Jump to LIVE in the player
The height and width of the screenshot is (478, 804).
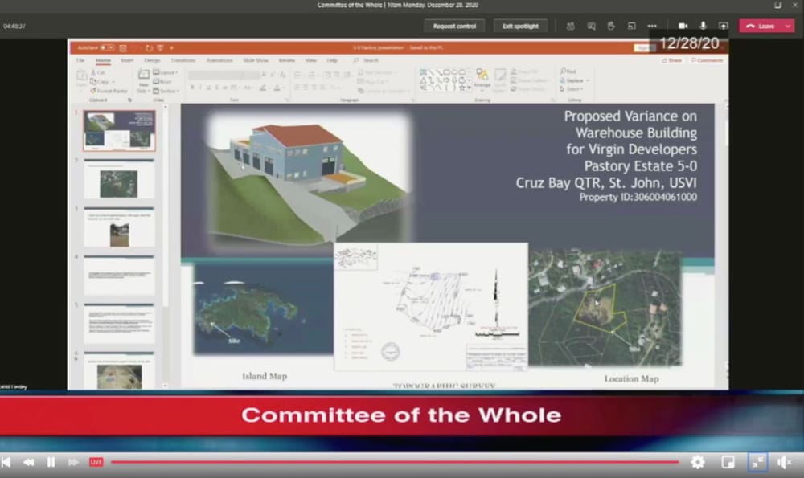pos(96,462)
